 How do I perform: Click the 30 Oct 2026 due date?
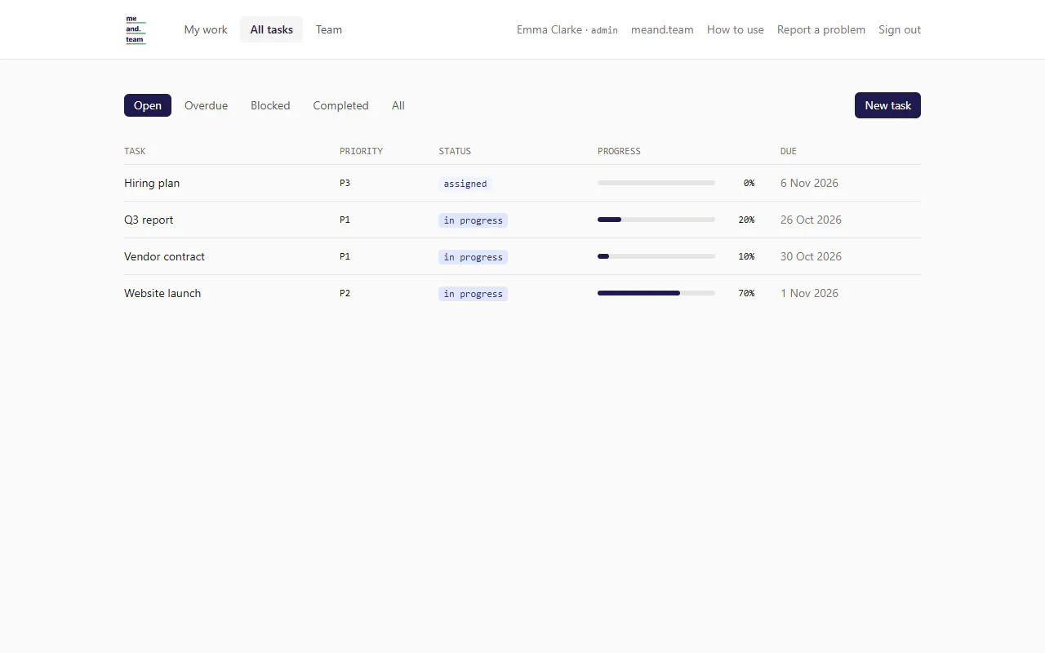click(811, 256)
